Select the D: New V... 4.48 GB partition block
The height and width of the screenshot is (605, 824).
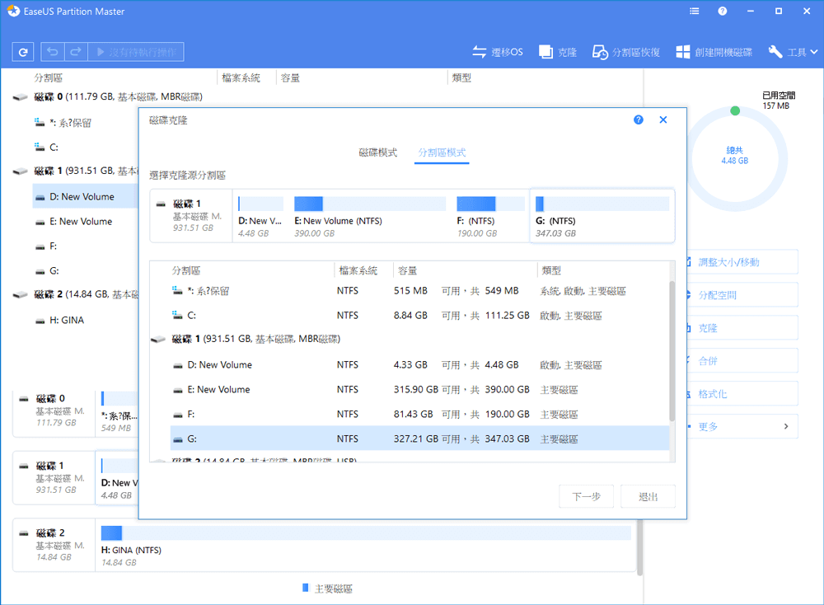260,217
